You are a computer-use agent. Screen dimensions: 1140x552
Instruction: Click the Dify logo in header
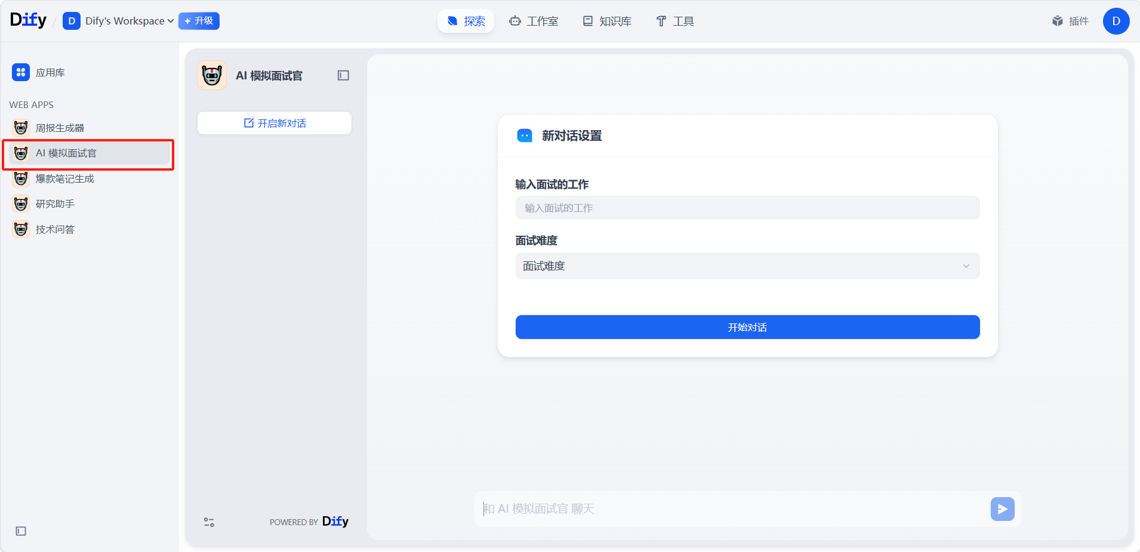28,20
